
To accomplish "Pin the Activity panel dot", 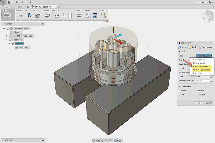I will coord(43,140).
